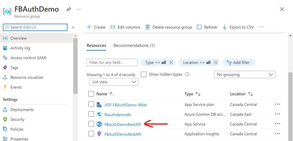293x141 pixels.
Task: Toggle Show hidden types checkbox
Action: [x=143, y=74]
